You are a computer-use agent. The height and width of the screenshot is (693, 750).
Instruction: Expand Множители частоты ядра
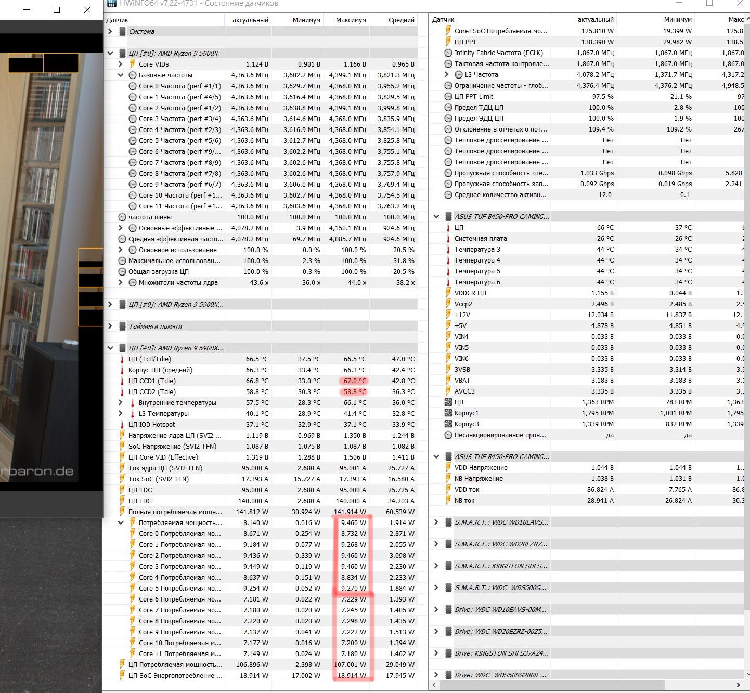pyautogui.click(x=121, y=282)
